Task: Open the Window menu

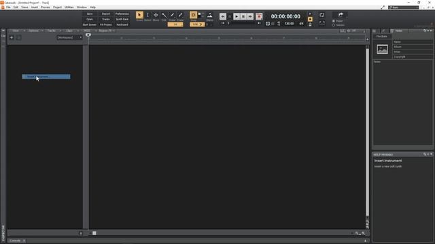Action: (x=82, y=7)
